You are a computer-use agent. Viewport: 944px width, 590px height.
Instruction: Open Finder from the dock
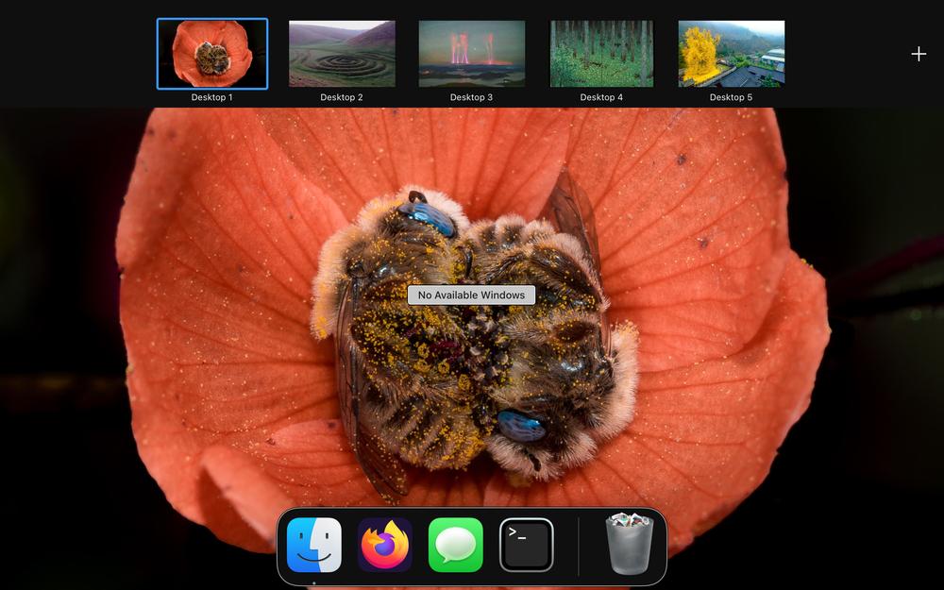click(314, 545)
